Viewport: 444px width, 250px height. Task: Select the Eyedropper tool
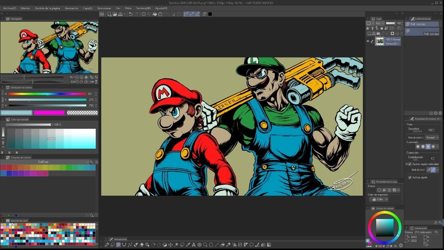(188, 245)
